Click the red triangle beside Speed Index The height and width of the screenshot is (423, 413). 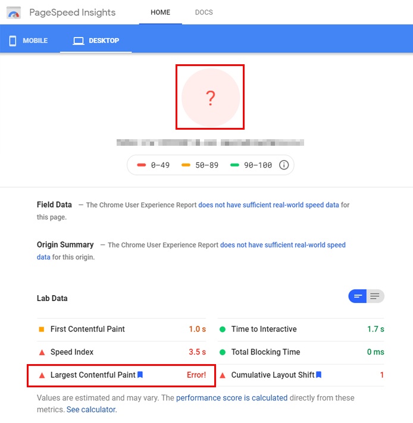[42, 352]
